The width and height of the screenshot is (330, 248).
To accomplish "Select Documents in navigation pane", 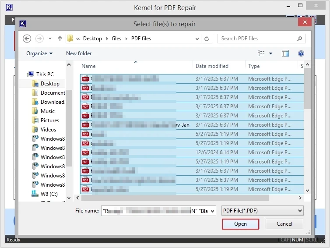I will click(49, 93).
